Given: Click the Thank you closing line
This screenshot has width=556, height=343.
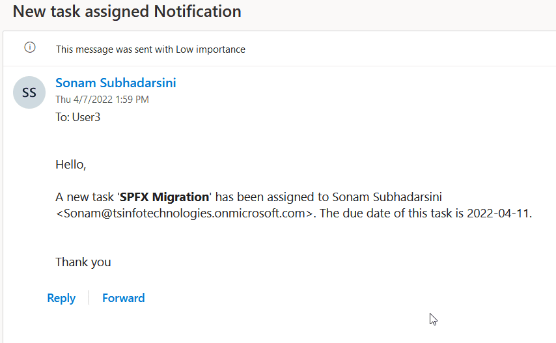Looking at the screenshot, I should tap(83, 262).
